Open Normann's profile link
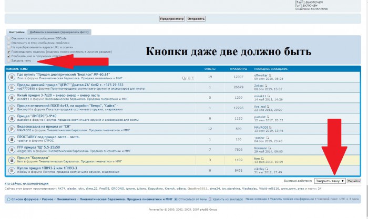 click(x=261, y=148)
